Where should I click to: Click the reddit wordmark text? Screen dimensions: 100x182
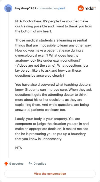tap(90, 8)
